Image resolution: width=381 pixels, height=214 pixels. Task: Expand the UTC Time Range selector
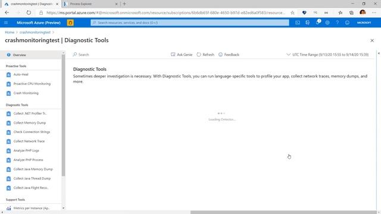point(327,55)
